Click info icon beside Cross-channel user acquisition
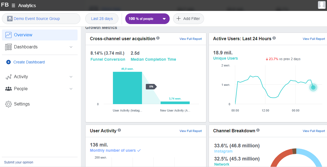Screen dimensions: 327x167 158,38
